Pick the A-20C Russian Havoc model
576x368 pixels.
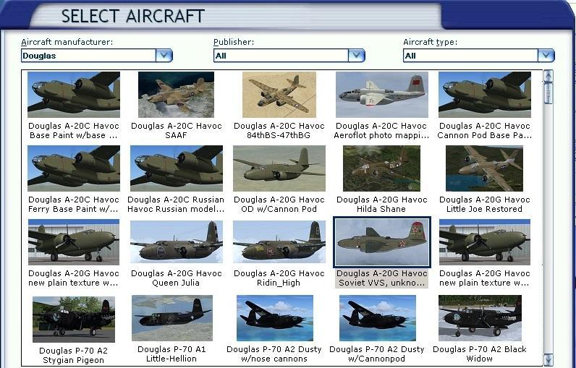(x=177, y=168)
